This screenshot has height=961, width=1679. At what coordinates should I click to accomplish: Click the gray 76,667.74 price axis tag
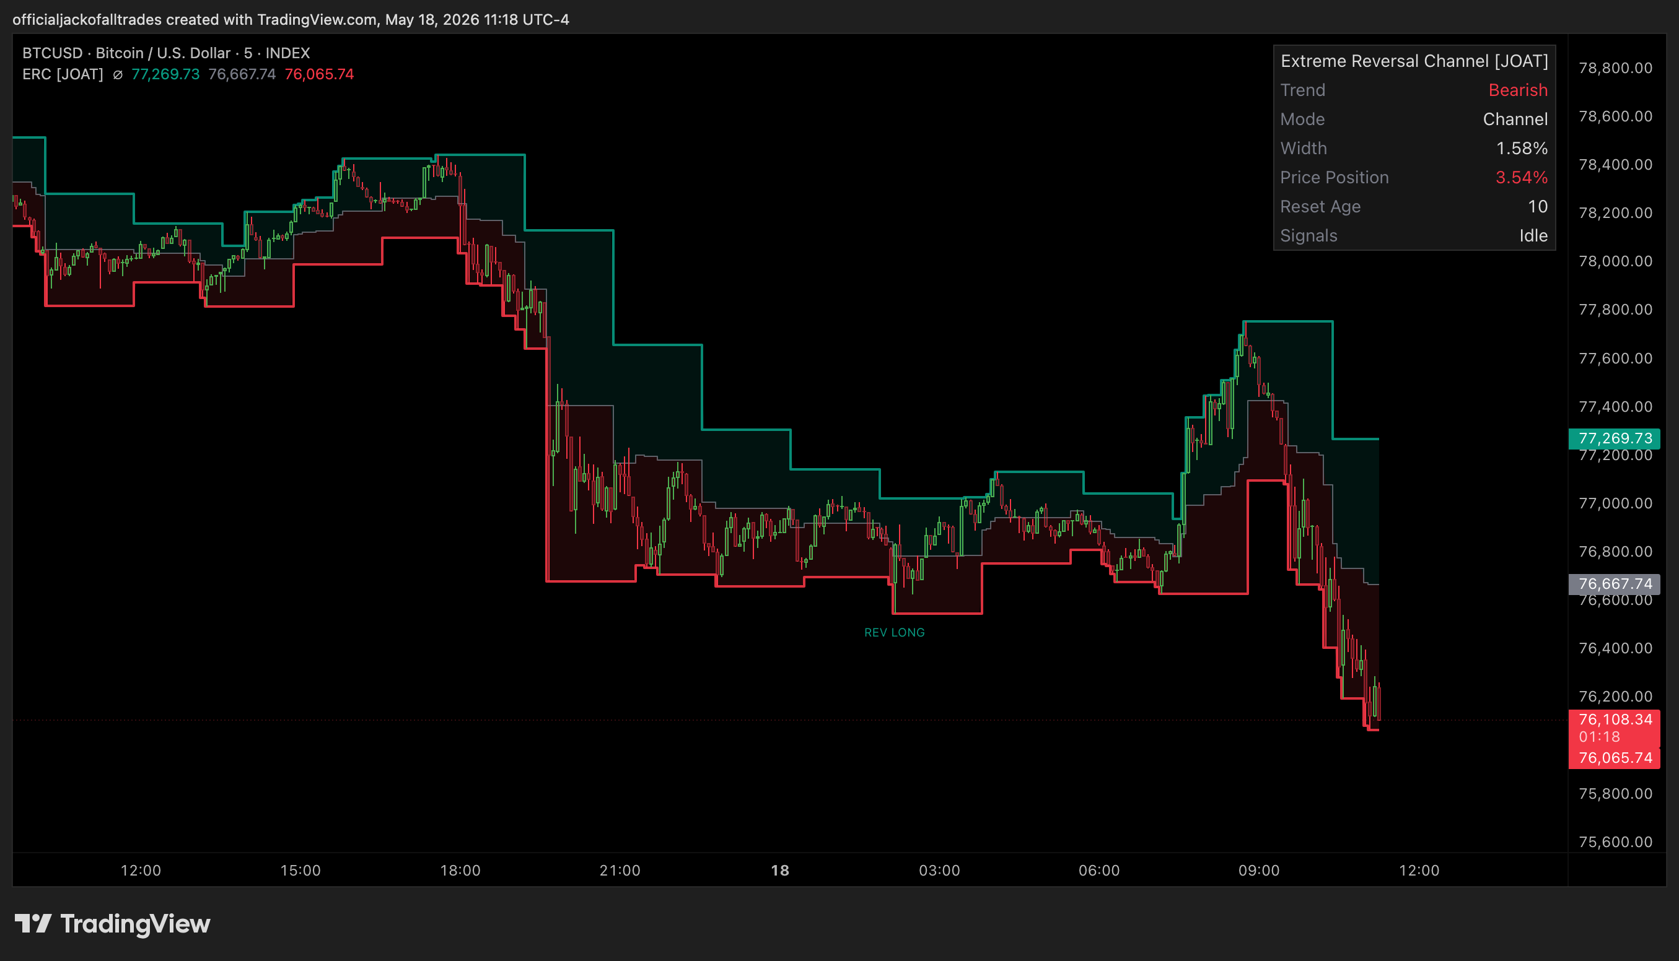1615,583
